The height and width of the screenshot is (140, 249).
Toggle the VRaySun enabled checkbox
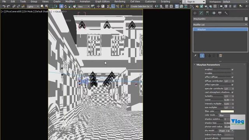(232, 70)
